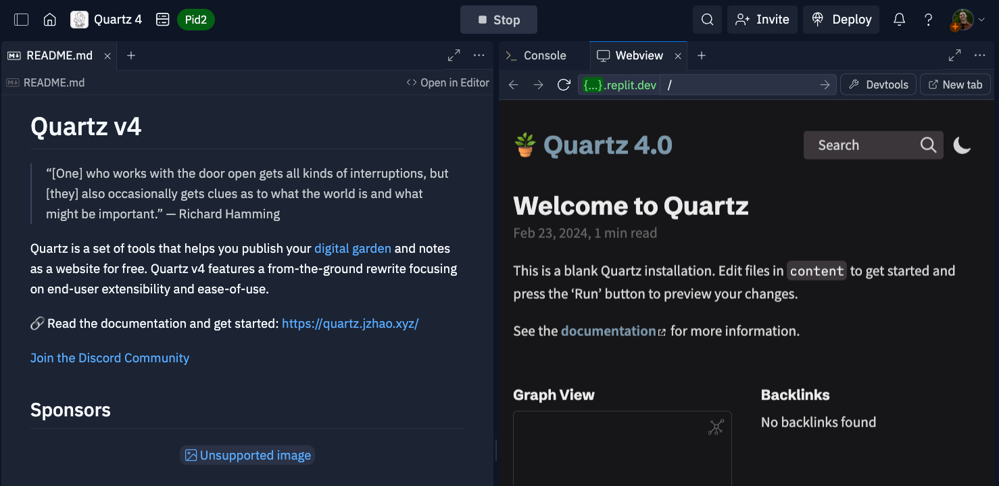Expand the README.md pane to fullscreen
Viewport: 999px width, 486px height.
click(x=454, y=55)
